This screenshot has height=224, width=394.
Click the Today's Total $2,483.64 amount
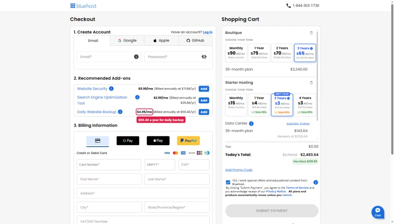tap(309, 155)
